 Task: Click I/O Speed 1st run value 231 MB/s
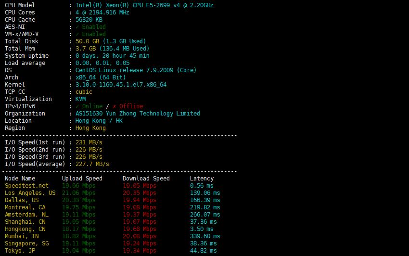(89, 142)
